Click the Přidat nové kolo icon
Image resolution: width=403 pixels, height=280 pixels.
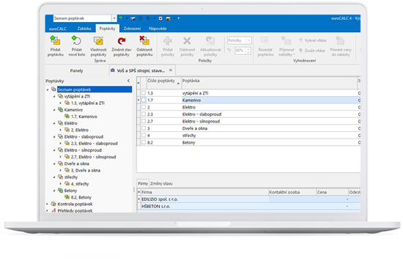pos(76,40)
